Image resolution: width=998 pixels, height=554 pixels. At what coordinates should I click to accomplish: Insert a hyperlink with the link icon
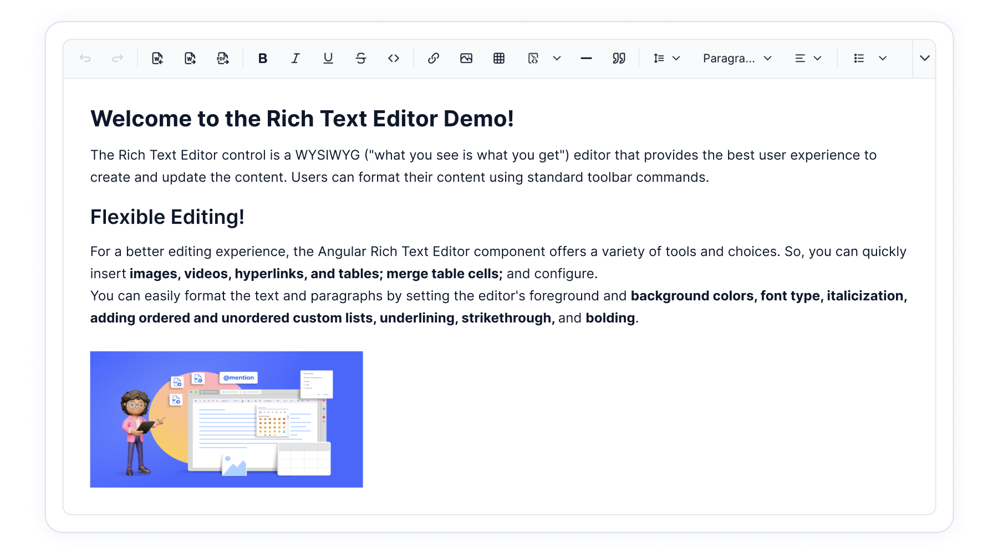click(434, 58)
